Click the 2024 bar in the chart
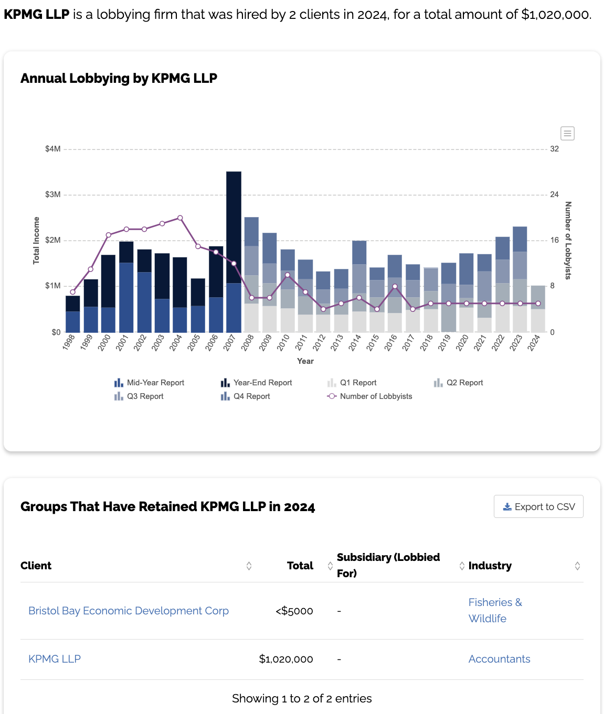Image resolution: width=614 pixels, height=714 pixels. pos(538,309)
